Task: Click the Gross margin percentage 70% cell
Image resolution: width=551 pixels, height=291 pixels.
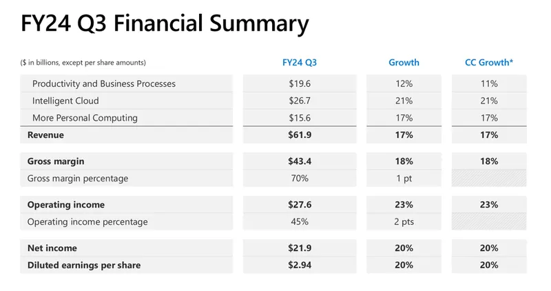Action: 299,179
